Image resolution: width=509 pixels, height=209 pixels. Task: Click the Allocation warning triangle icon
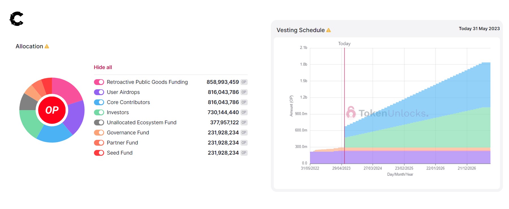pyautogui.click(x=47, y=46)
